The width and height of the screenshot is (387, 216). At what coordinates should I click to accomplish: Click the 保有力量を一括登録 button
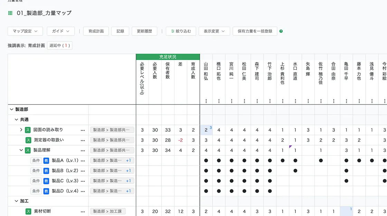coord(255,31)
